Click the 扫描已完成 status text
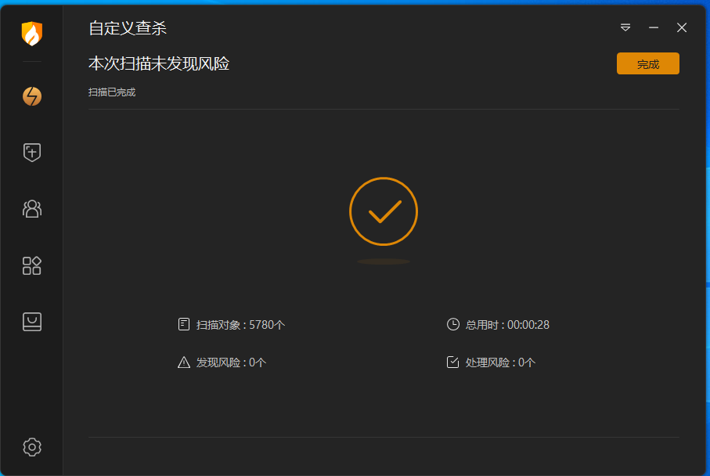The image size is (710, 476). click(x=112, y=92)
